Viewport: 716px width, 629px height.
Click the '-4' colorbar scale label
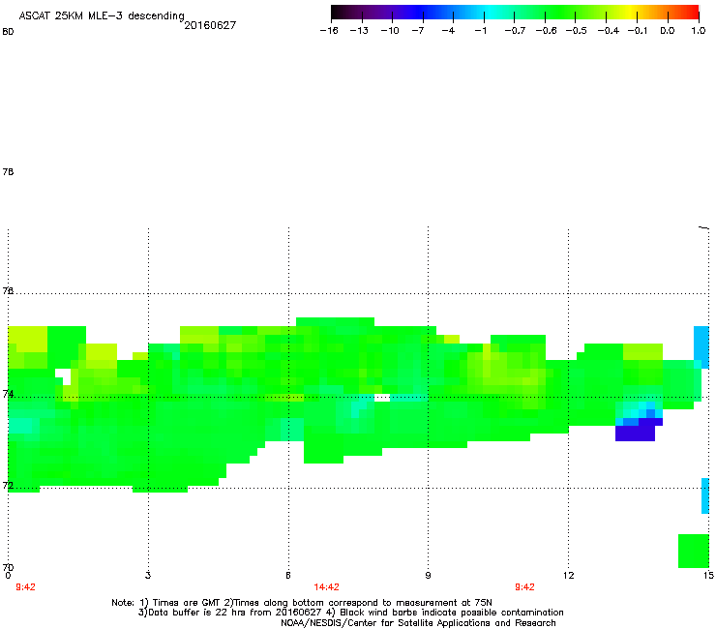[x=448, y=31]
